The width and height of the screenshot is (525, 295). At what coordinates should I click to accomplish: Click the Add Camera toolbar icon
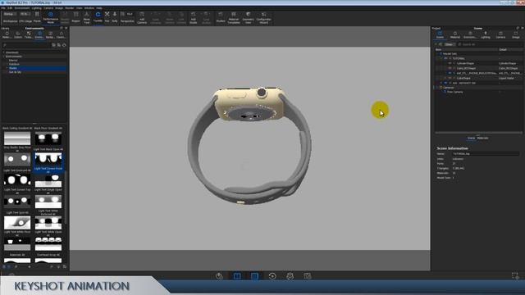tap(142, 17)
